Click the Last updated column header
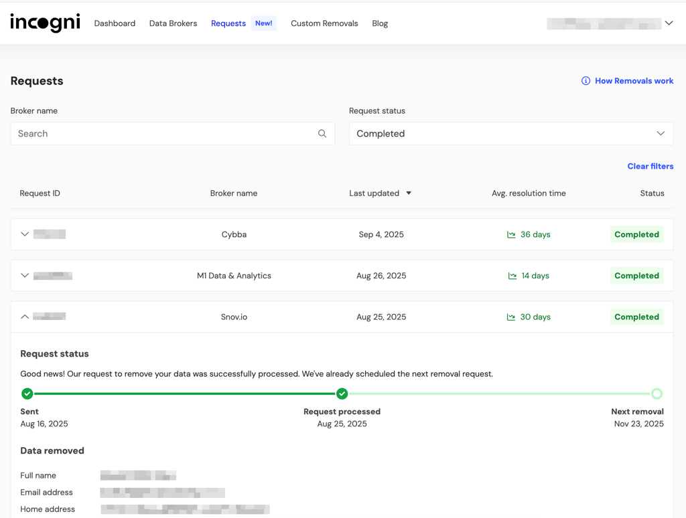 pyautogui.click(x=374, y=193)
